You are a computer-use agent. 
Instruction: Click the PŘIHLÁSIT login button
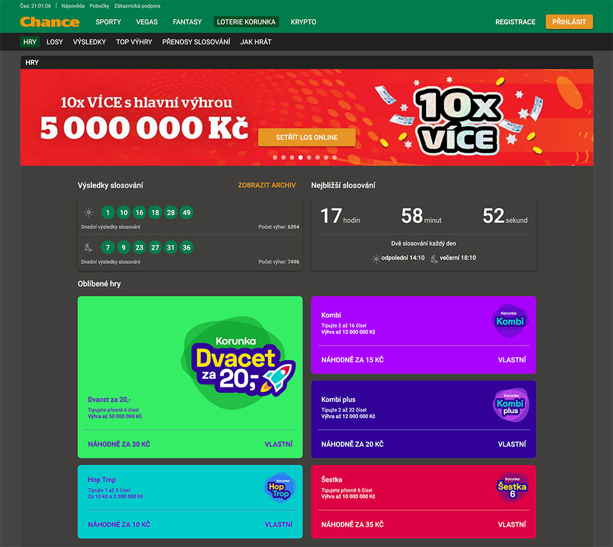(569, 22)
